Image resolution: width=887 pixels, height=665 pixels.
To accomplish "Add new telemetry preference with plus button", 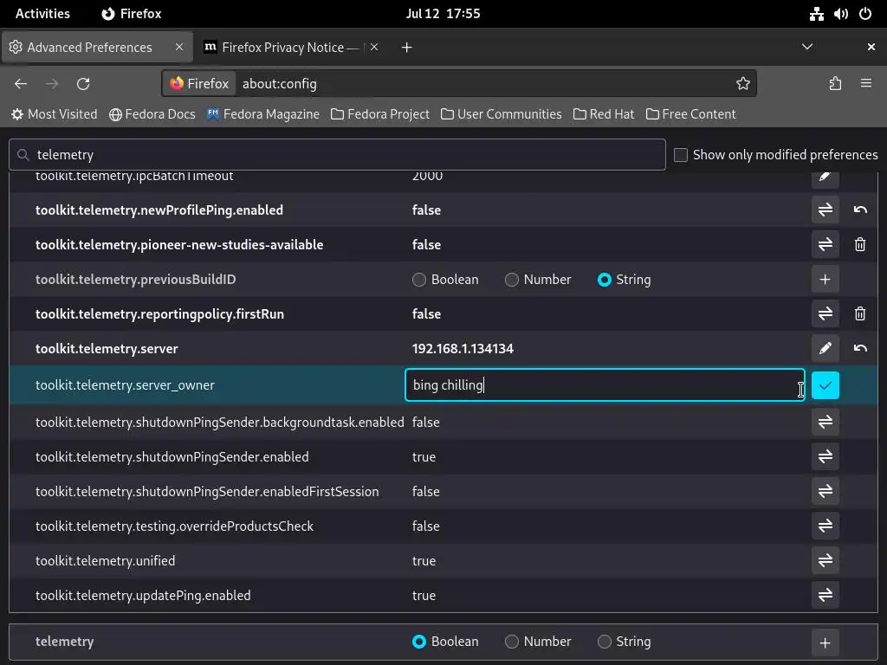I will [x=825, y=642].
